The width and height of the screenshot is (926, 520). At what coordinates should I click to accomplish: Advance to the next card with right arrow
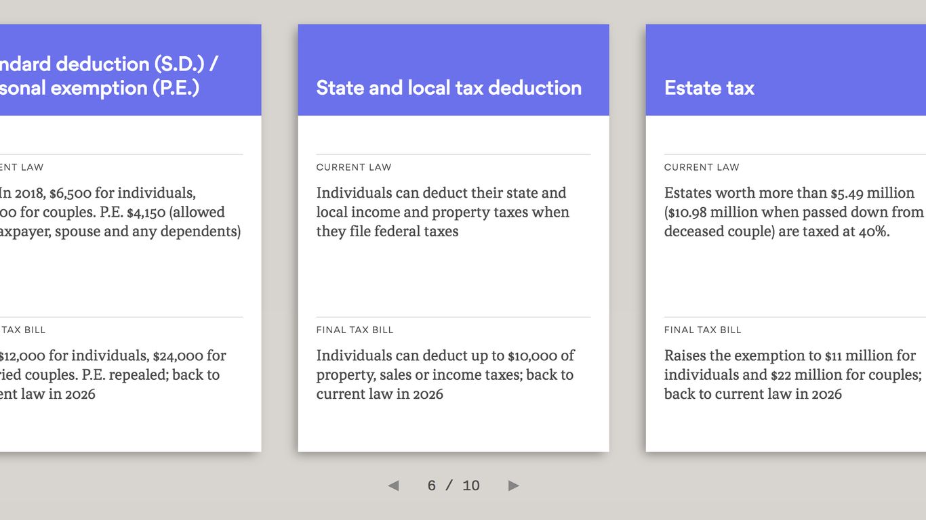pos(514,485)
